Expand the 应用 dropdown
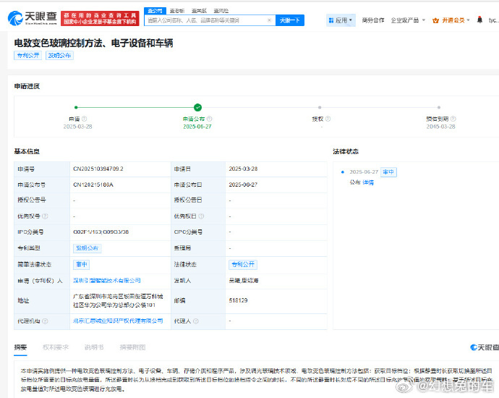Image resolution: width=499 pixels, height=398 pixels. (341, 20)
